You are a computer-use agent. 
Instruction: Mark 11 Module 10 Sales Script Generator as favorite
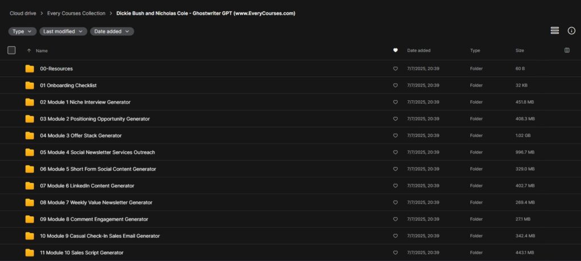395,253
